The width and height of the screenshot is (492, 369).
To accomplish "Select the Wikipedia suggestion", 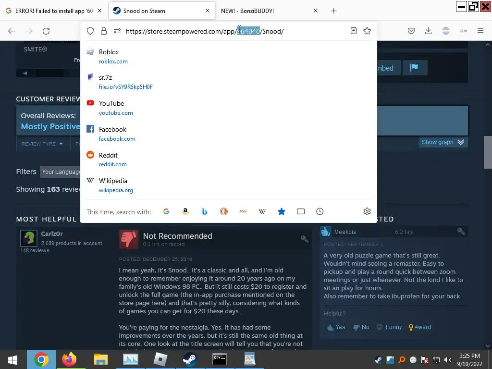I will 228,185.
